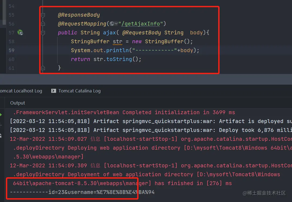
Task: Click the toString call on line 60
Action: [119, 59]
